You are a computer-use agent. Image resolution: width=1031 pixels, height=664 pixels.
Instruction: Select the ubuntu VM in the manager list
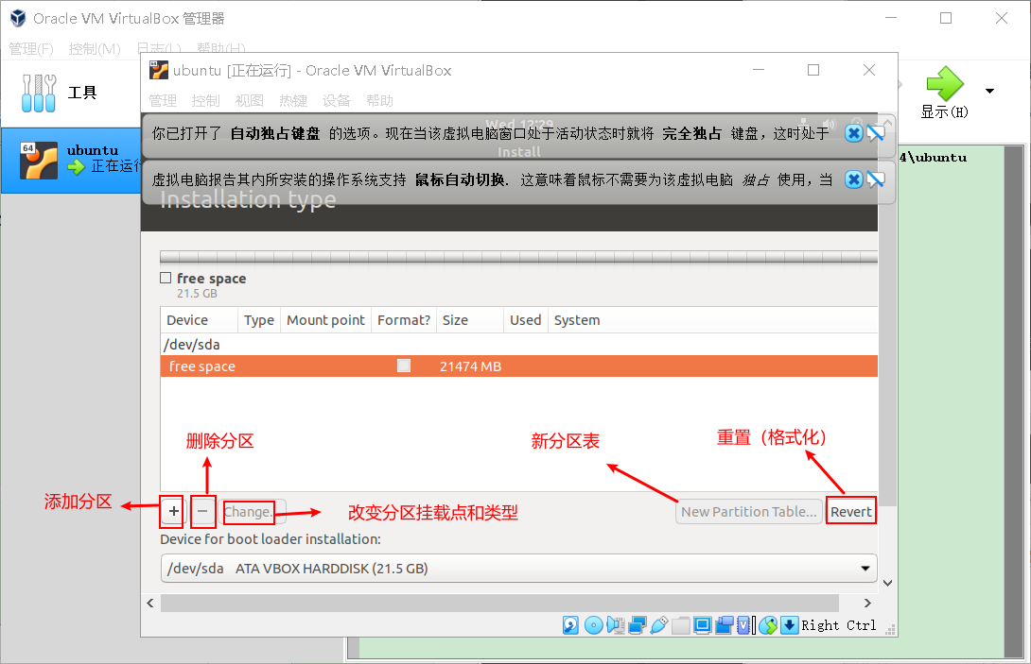click(71, 161)
